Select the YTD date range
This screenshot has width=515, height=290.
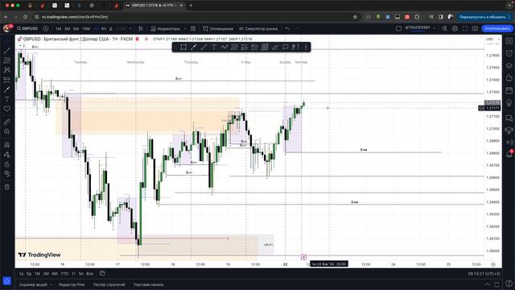pyautogui.click(x=64, y=274)
